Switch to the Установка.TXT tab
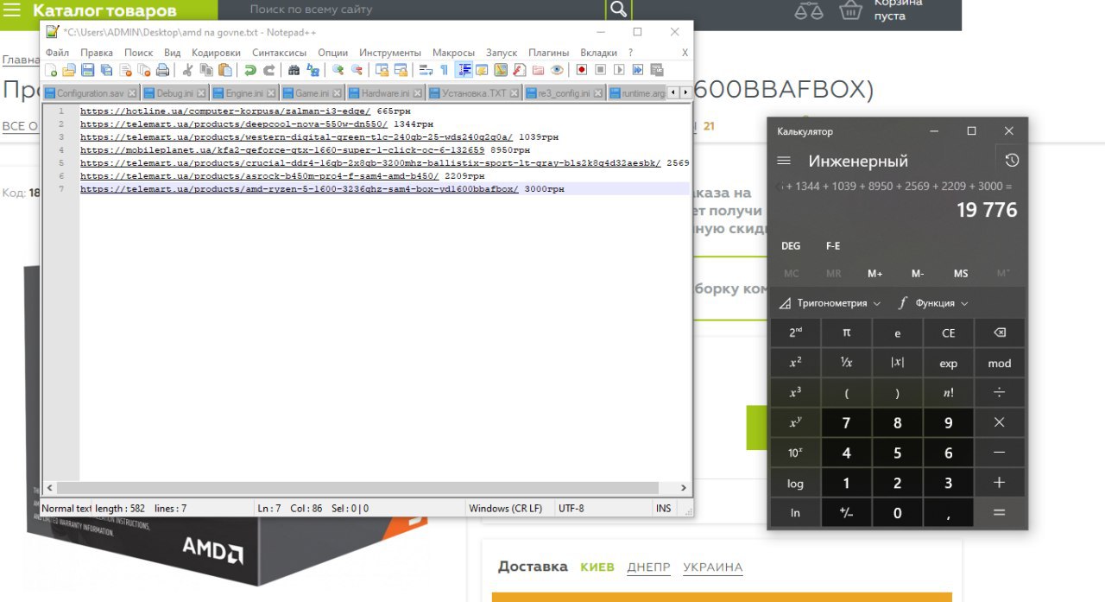Screen dimensions: 1105x602 [x=474, y=93]
